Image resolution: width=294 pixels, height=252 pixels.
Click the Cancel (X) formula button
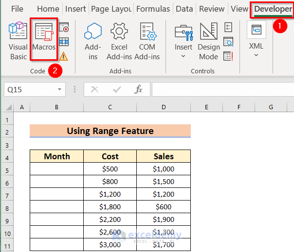coord(95,89)
